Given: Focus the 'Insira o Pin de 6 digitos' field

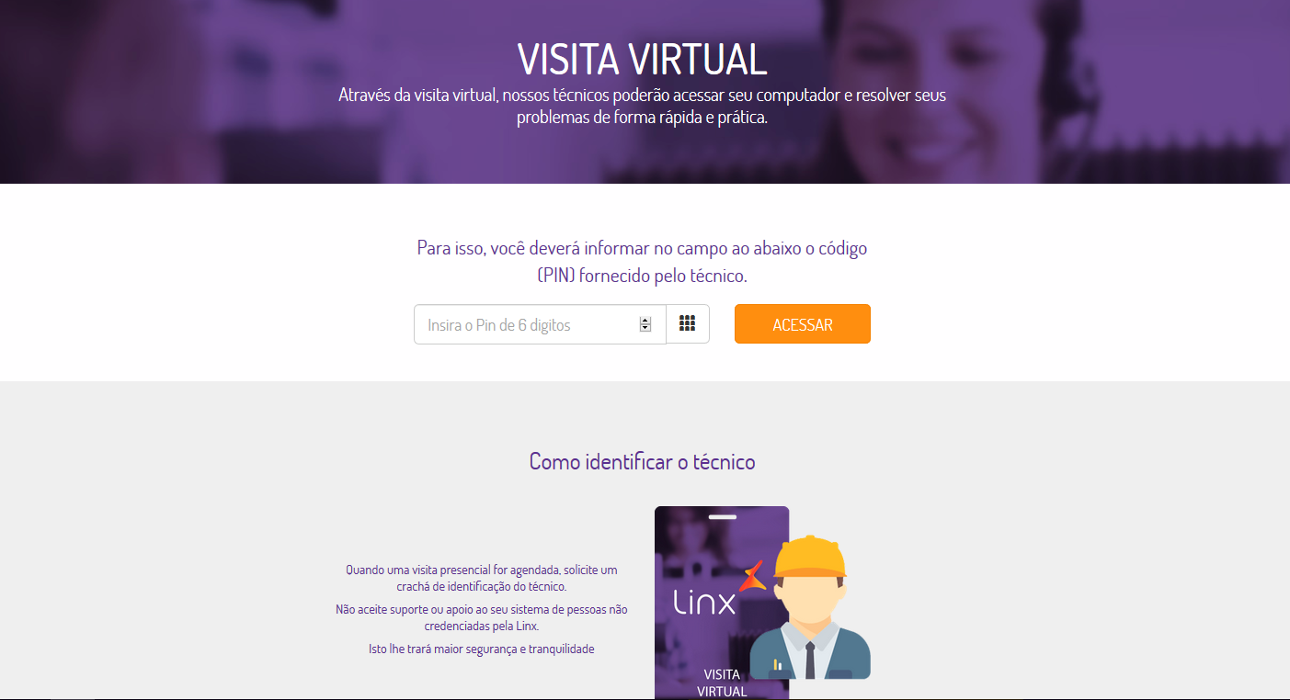Looking at the screenshot, I should click(x=540, y=324).
